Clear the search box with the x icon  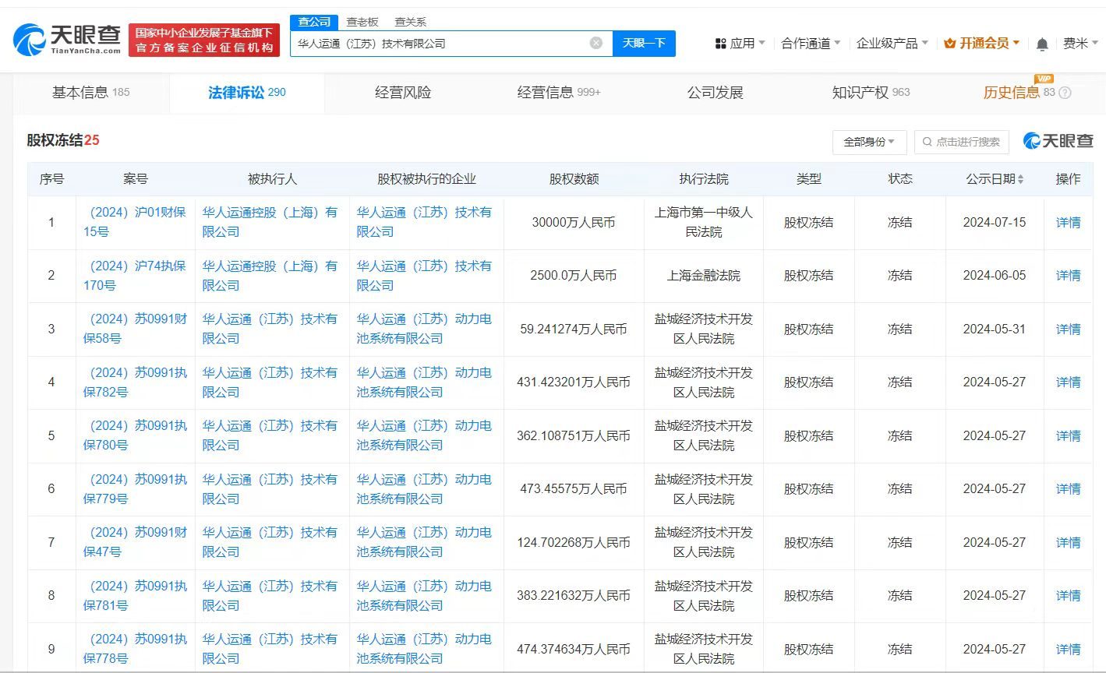tap(597, 44)
